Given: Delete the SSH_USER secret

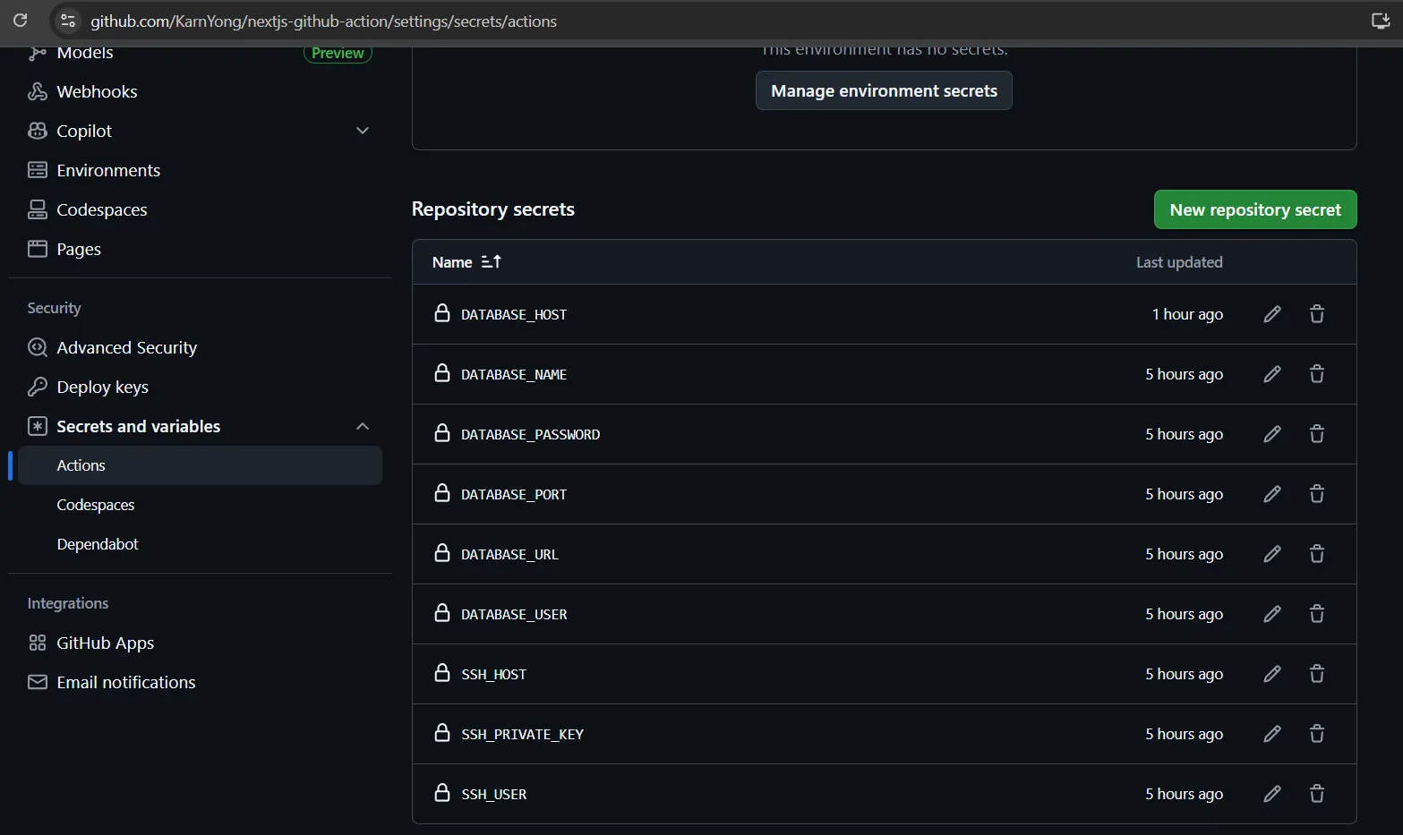Looking at the screenshot, I should click(x=1316, y=793).
